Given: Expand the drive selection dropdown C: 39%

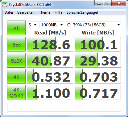Looking at the screenshot, I should point(93,25).
